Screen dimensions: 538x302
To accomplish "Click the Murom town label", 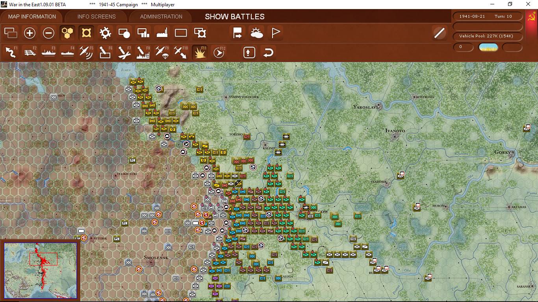I will click(x=438, y=206).
